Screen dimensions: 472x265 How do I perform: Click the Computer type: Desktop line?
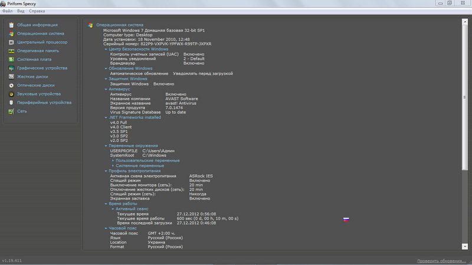point(127,35)
